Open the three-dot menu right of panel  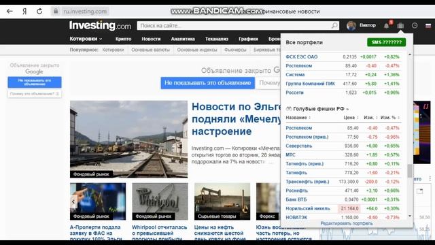coord(430,178)
